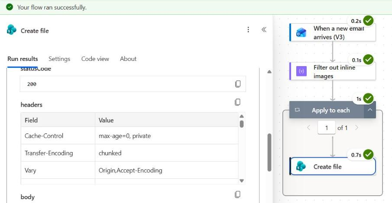Image resolution: width=392 pixels, height=203 pixels.
Task: Click the iteration number input field
Action: click(x=327, y=128)
